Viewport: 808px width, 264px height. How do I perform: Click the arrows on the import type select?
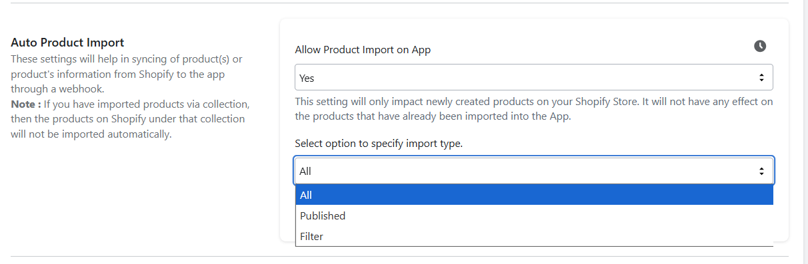[761, 171]
